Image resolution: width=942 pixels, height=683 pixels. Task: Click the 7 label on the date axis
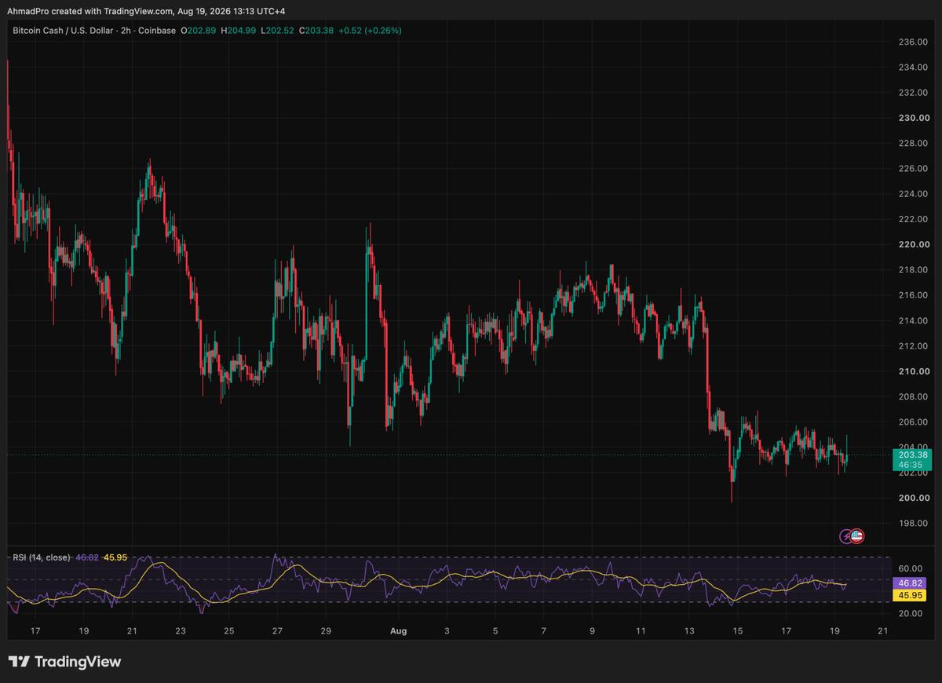[544, 630]
